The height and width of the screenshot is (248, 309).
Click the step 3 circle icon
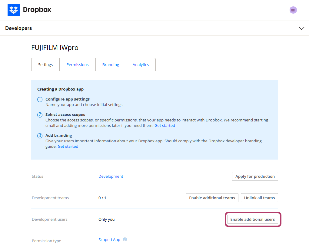[x=40, y=136]
